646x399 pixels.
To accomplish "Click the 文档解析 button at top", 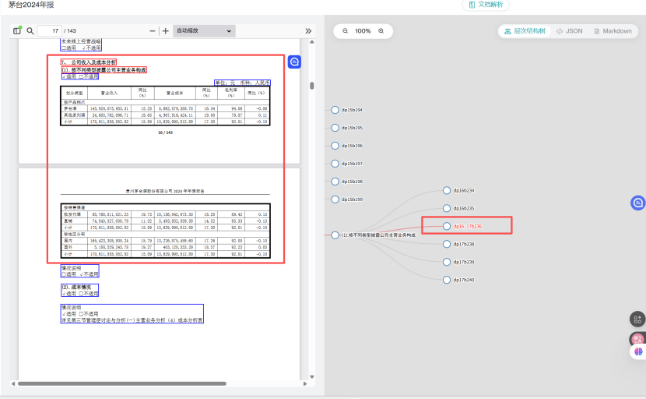I will (486, 5).
